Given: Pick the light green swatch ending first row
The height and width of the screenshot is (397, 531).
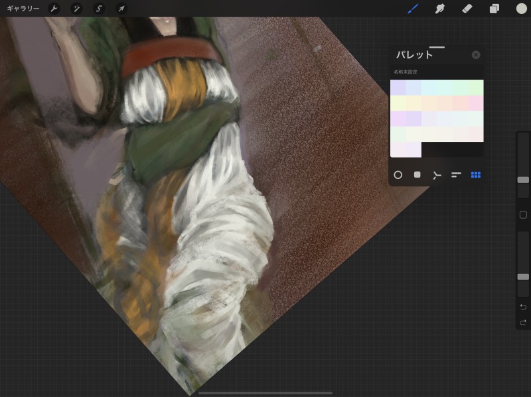Looking at the screenshot, I should pos(476,88).
